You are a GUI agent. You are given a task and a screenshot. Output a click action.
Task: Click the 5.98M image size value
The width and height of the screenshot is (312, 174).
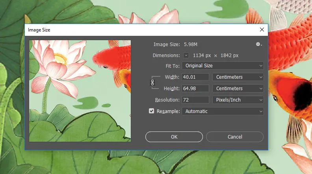click(x=190, y=44)
